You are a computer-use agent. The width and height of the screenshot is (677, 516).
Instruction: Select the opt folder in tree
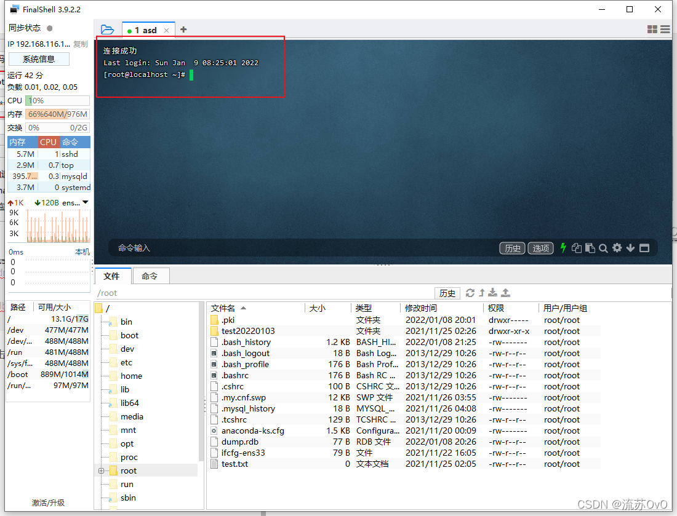click(127, 443)
